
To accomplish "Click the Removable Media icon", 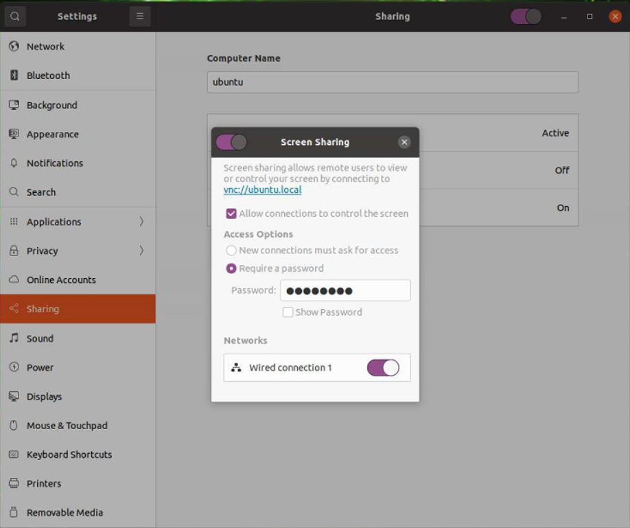I will click(14, 512).
